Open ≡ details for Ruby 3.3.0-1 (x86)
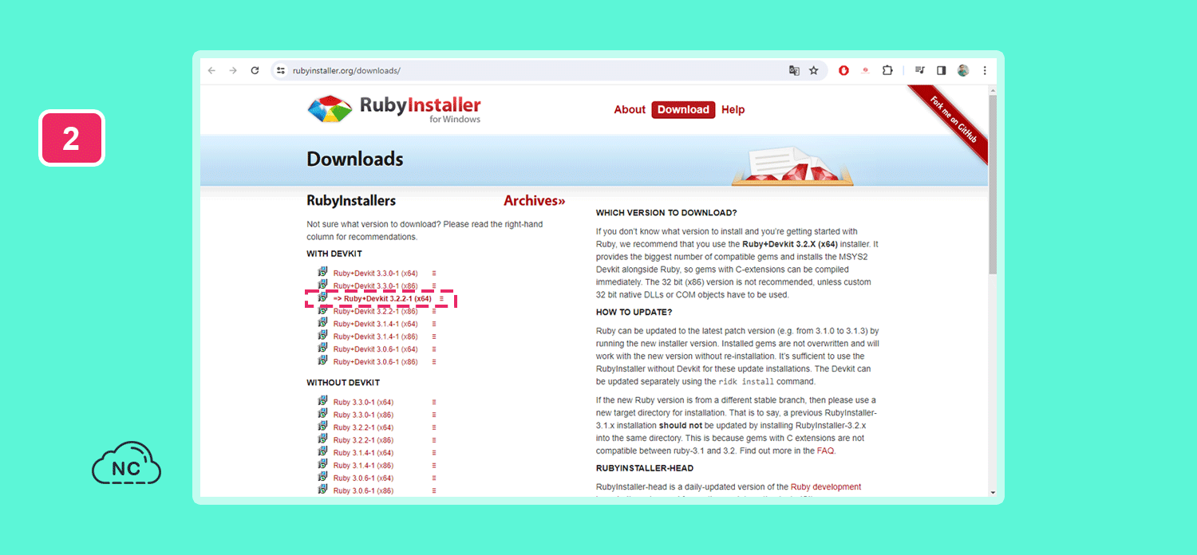Image resolution: width=1197 pixels, height=555 pixels. (434, 415)
